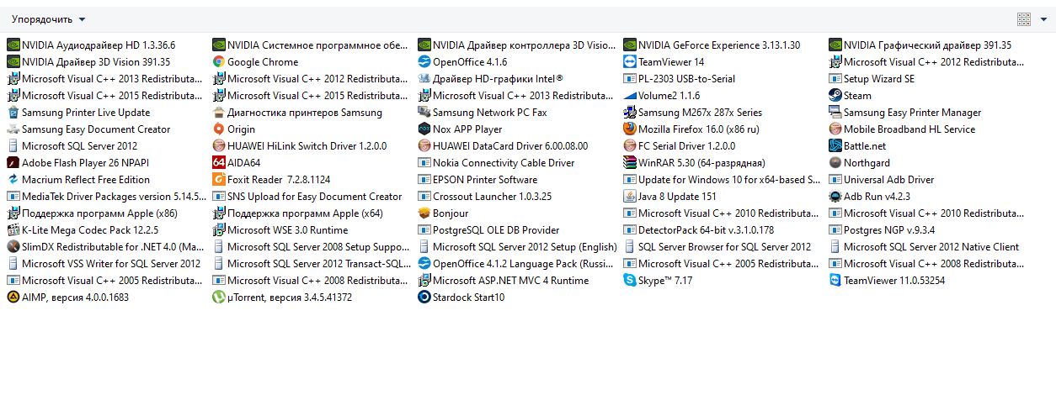
Task: Select Microsoft WSE 3.0 Runtime entry
Action: (x=280, y=230)
